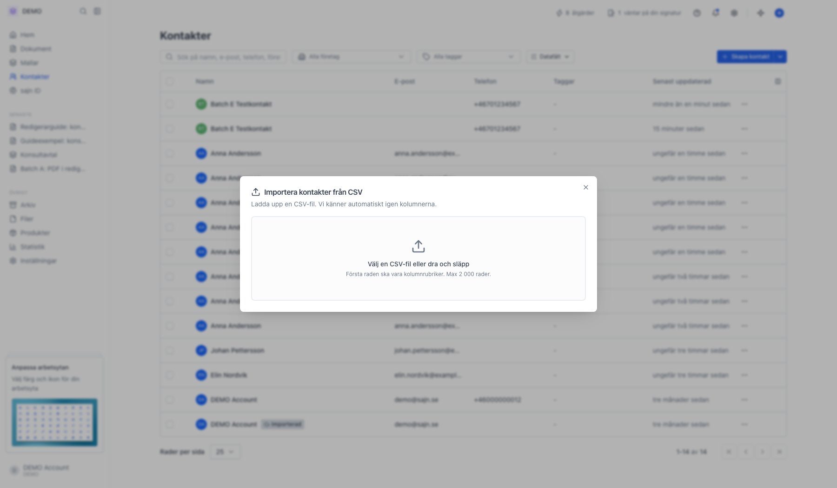Image resolution: width=837 pixels, height=488 pixels.
Task: Open recent document Konsultavtal in sidebar
Action: pyautogui.click(x=33, y=155)
